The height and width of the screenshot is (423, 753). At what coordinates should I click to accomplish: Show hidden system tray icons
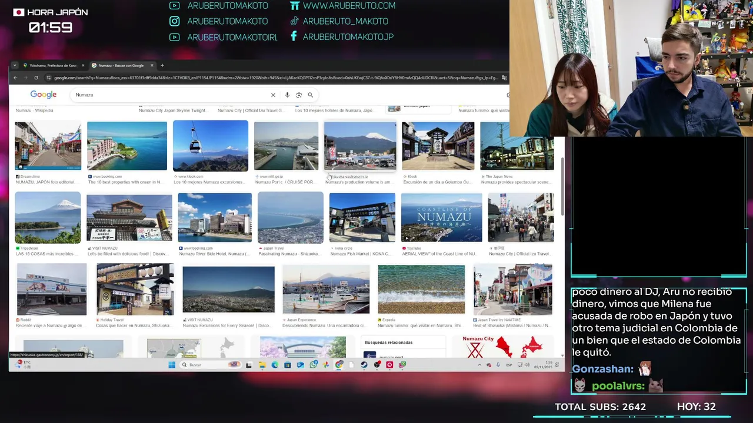point(479,365)
